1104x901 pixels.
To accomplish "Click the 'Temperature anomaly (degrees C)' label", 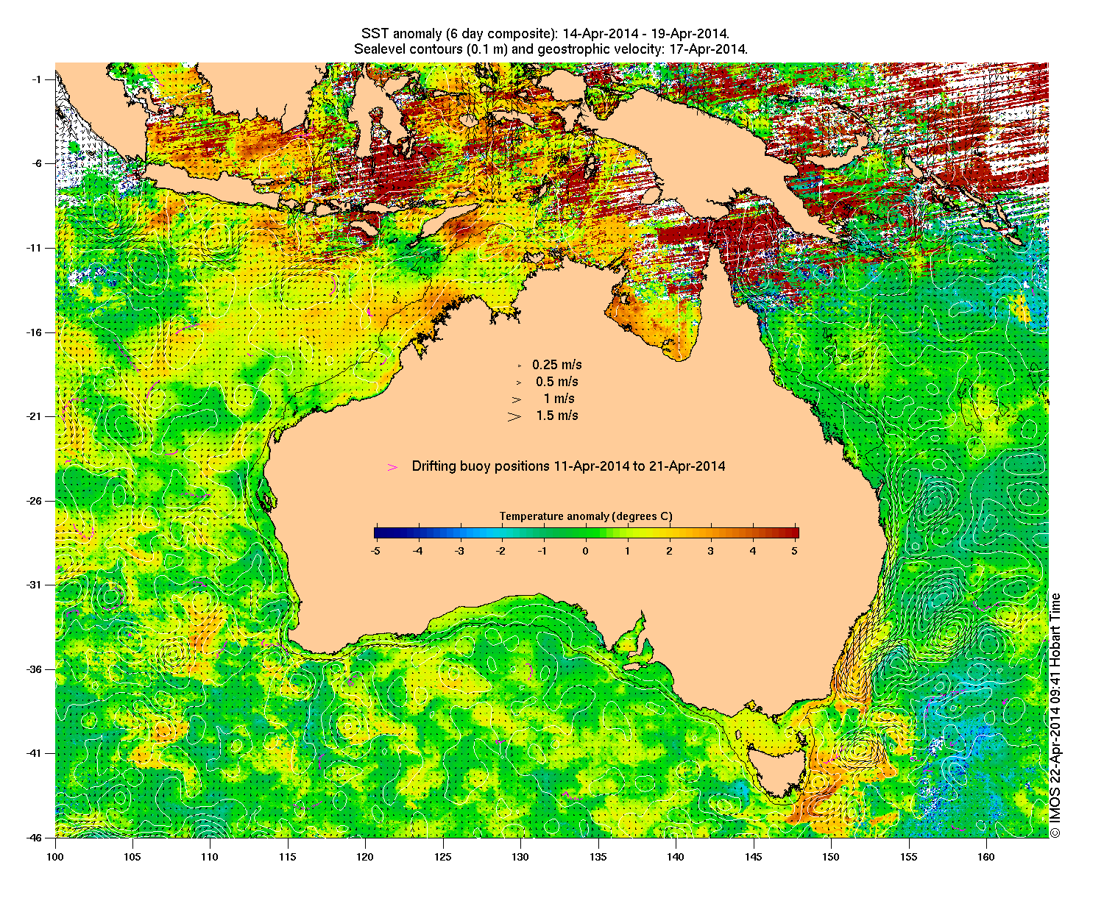I will tap(586, 516).
